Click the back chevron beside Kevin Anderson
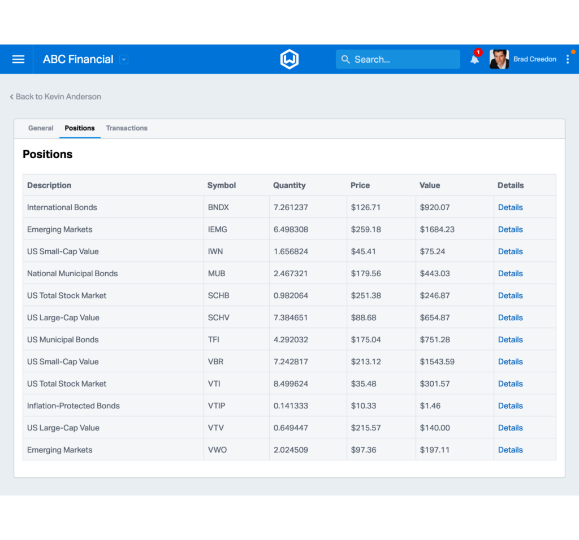This screenshot has height=540, width=579. 11,96
